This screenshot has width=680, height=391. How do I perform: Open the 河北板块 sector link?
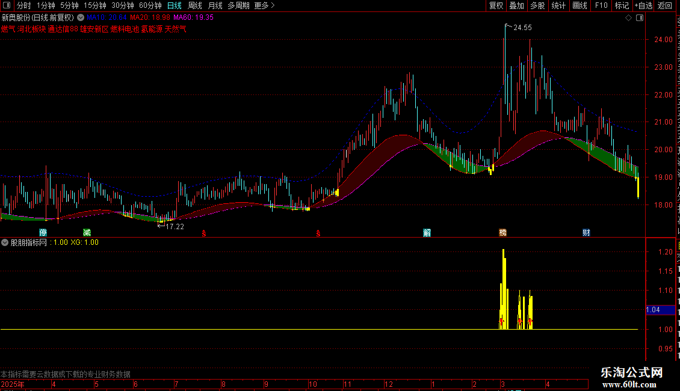tap(32, 29)
